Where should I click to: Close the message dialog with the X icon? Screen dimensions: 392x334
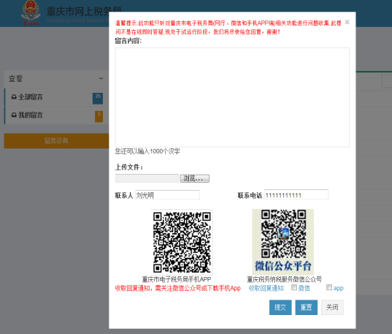pos(347,22)
